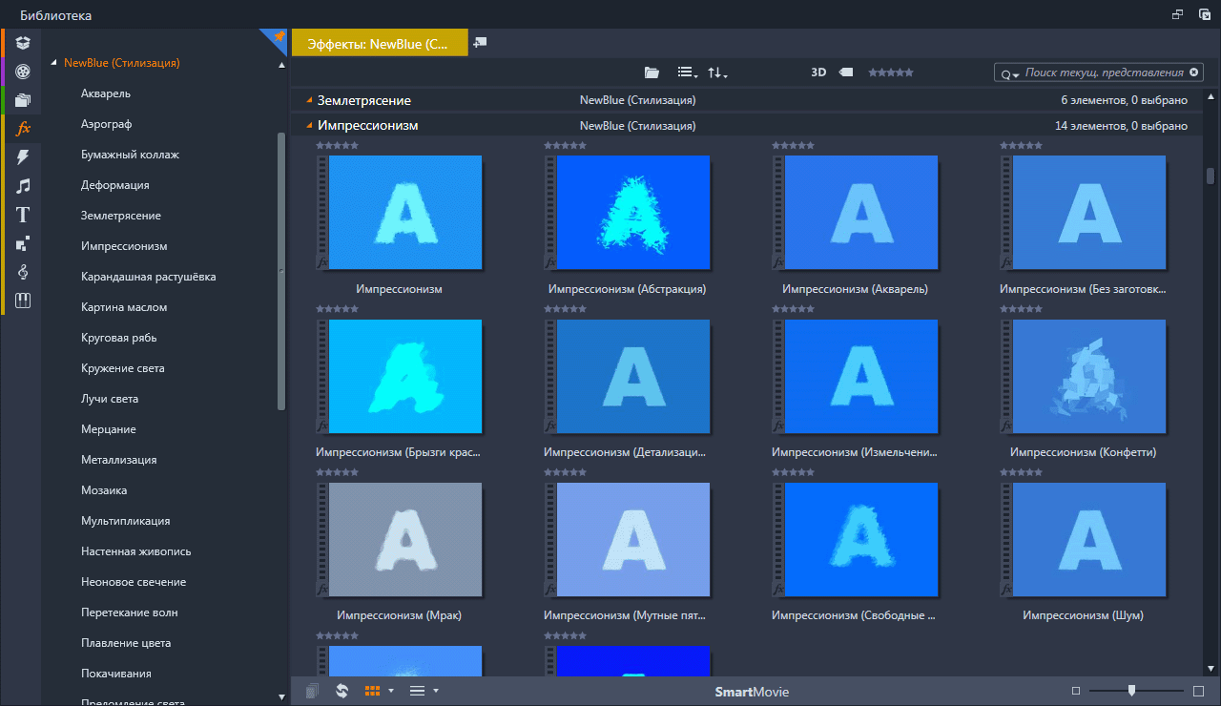Select Акварель in the effects tree
1221x706 pixels.
pos(106,93)
